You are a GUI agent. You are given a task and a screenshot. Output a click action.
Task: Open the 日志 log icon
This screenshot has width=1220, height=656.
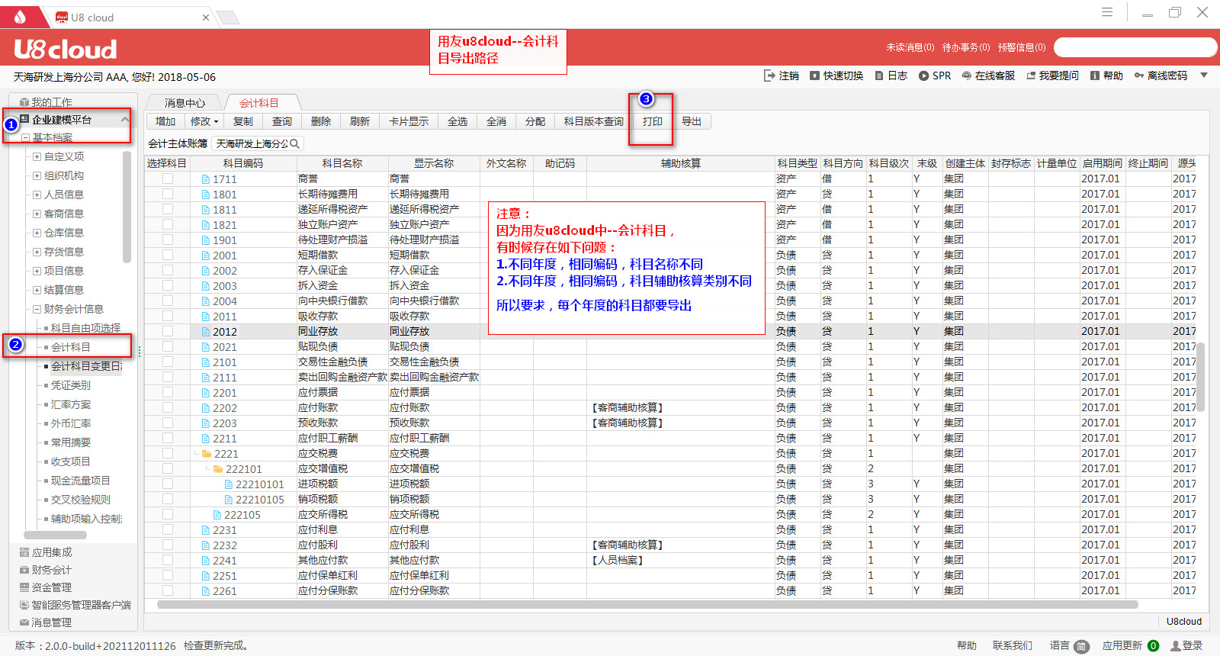click(879, 76)
